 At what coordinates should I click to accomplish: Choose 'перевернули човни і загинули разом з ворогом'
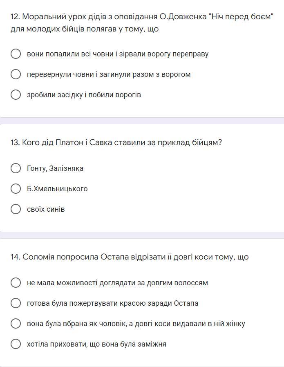(x=16, y=74)
